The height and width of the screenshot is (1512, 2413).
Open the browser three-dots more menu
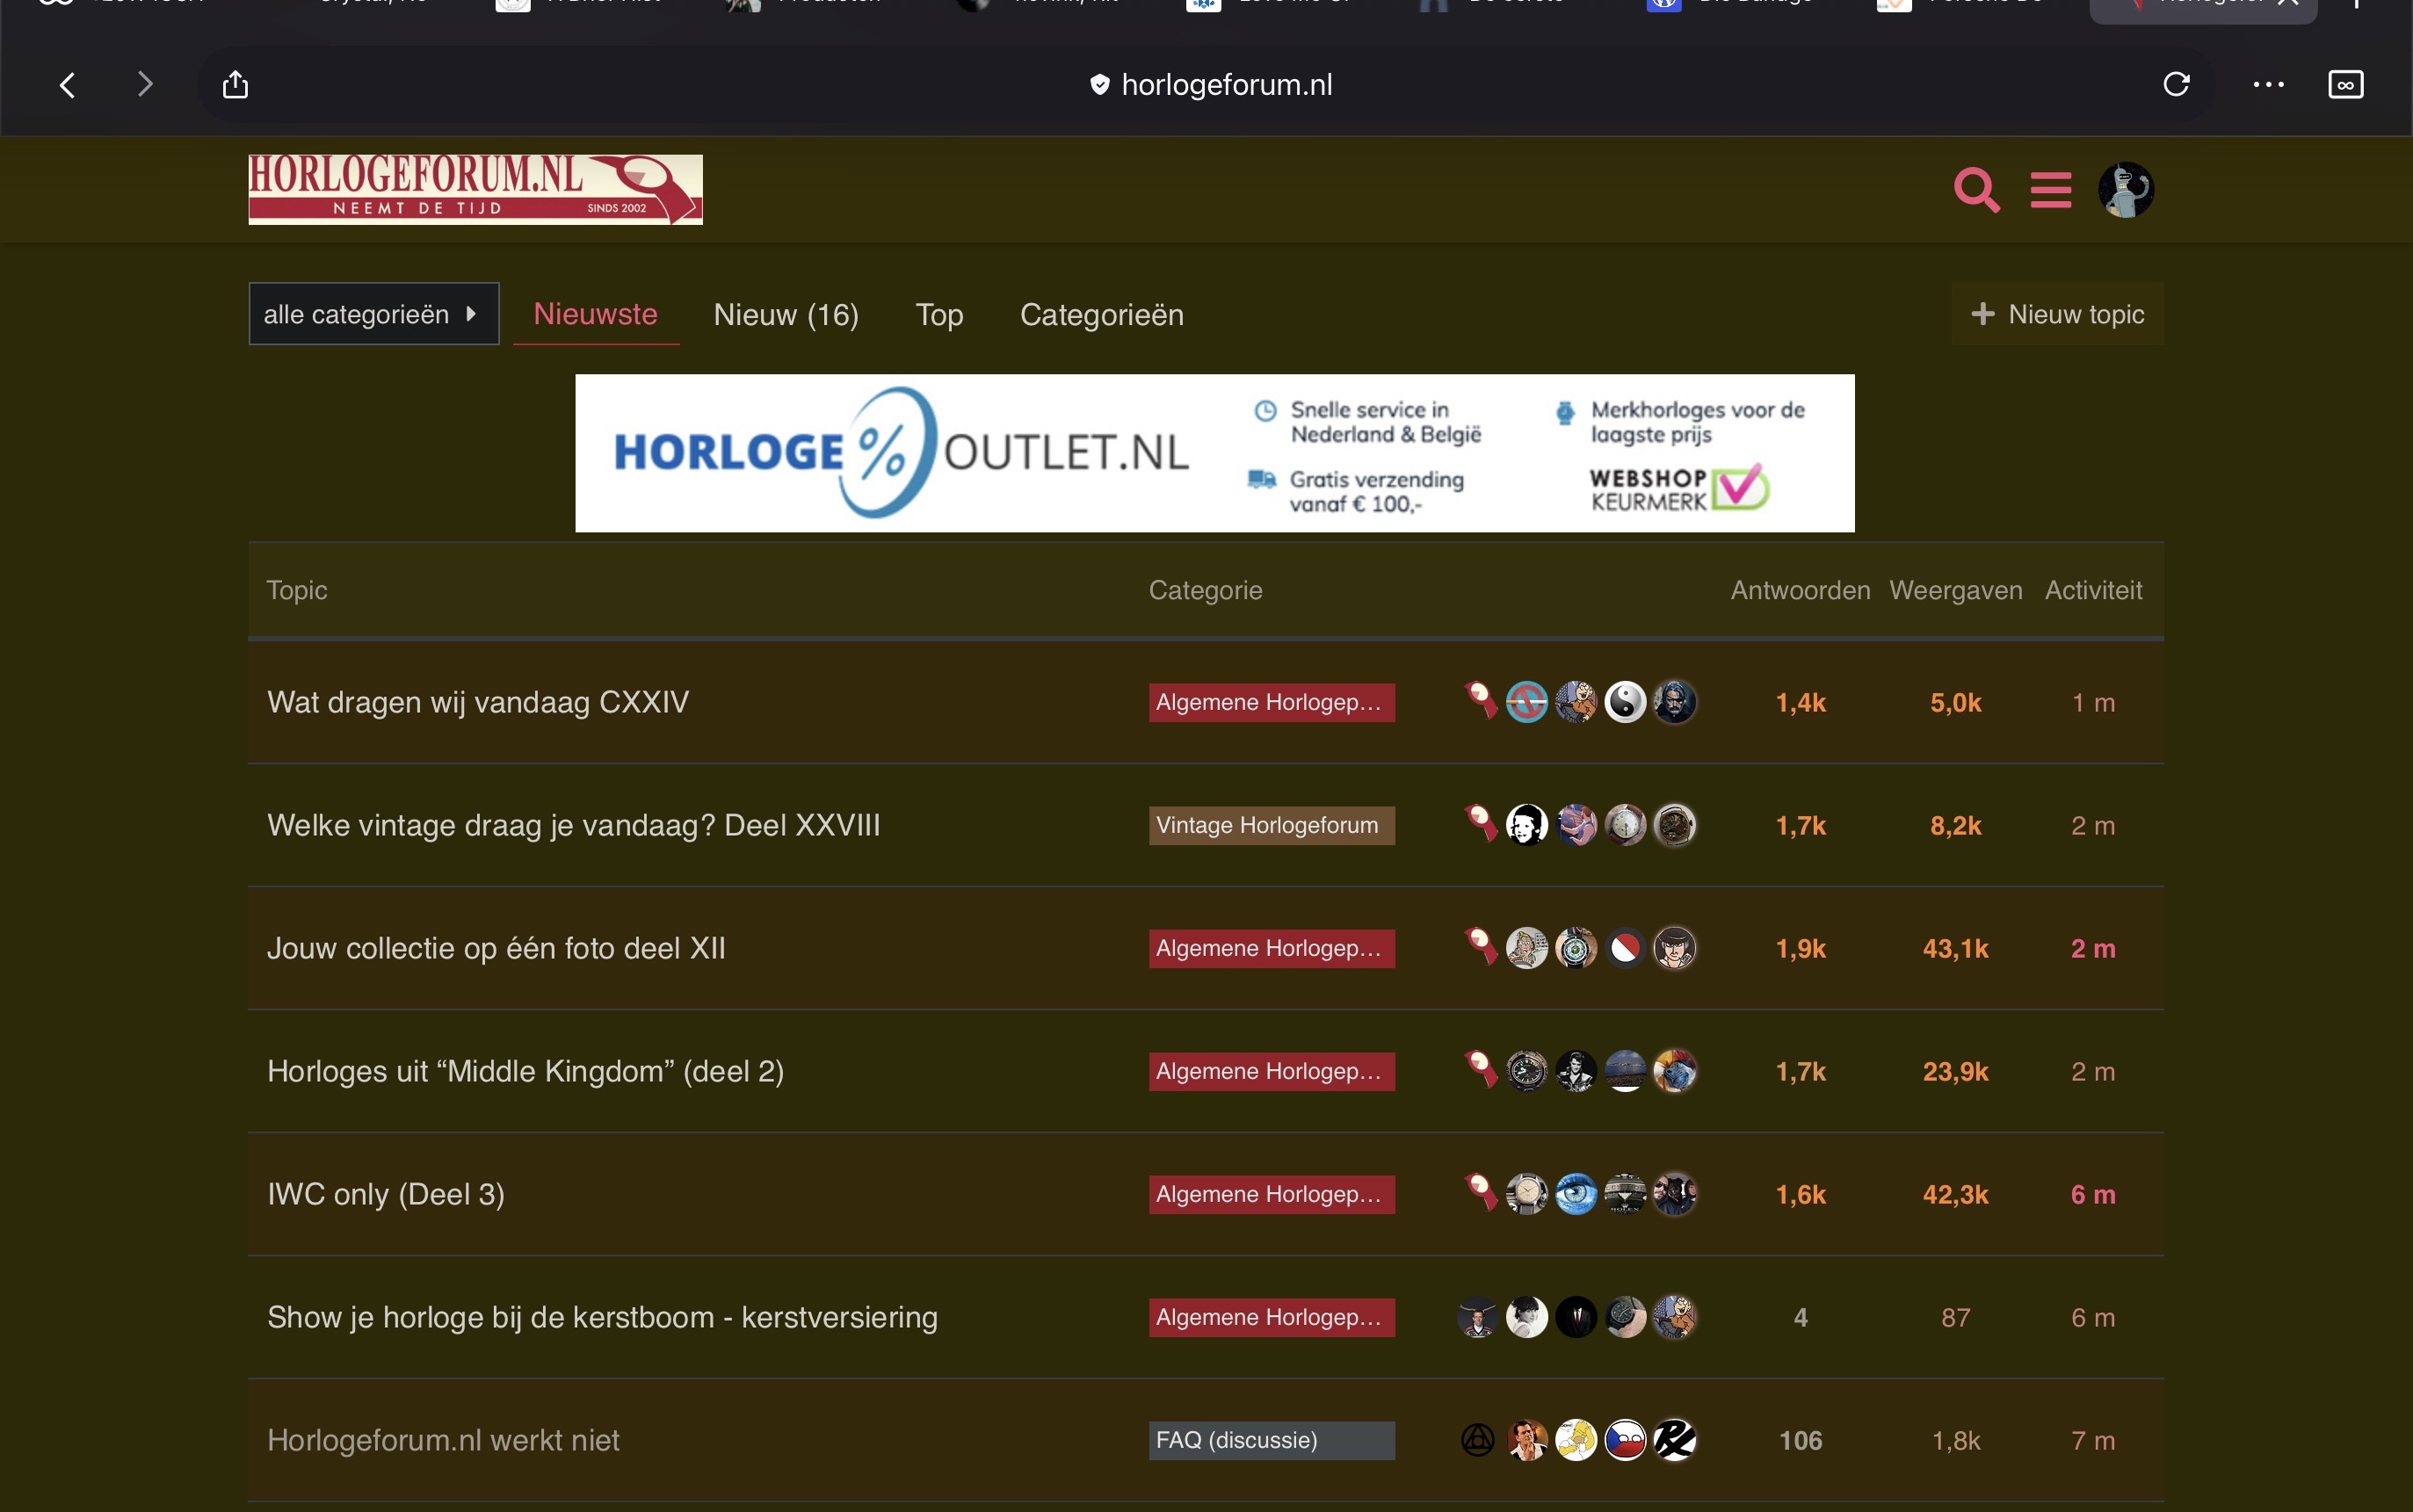[x=2267, y=84]
